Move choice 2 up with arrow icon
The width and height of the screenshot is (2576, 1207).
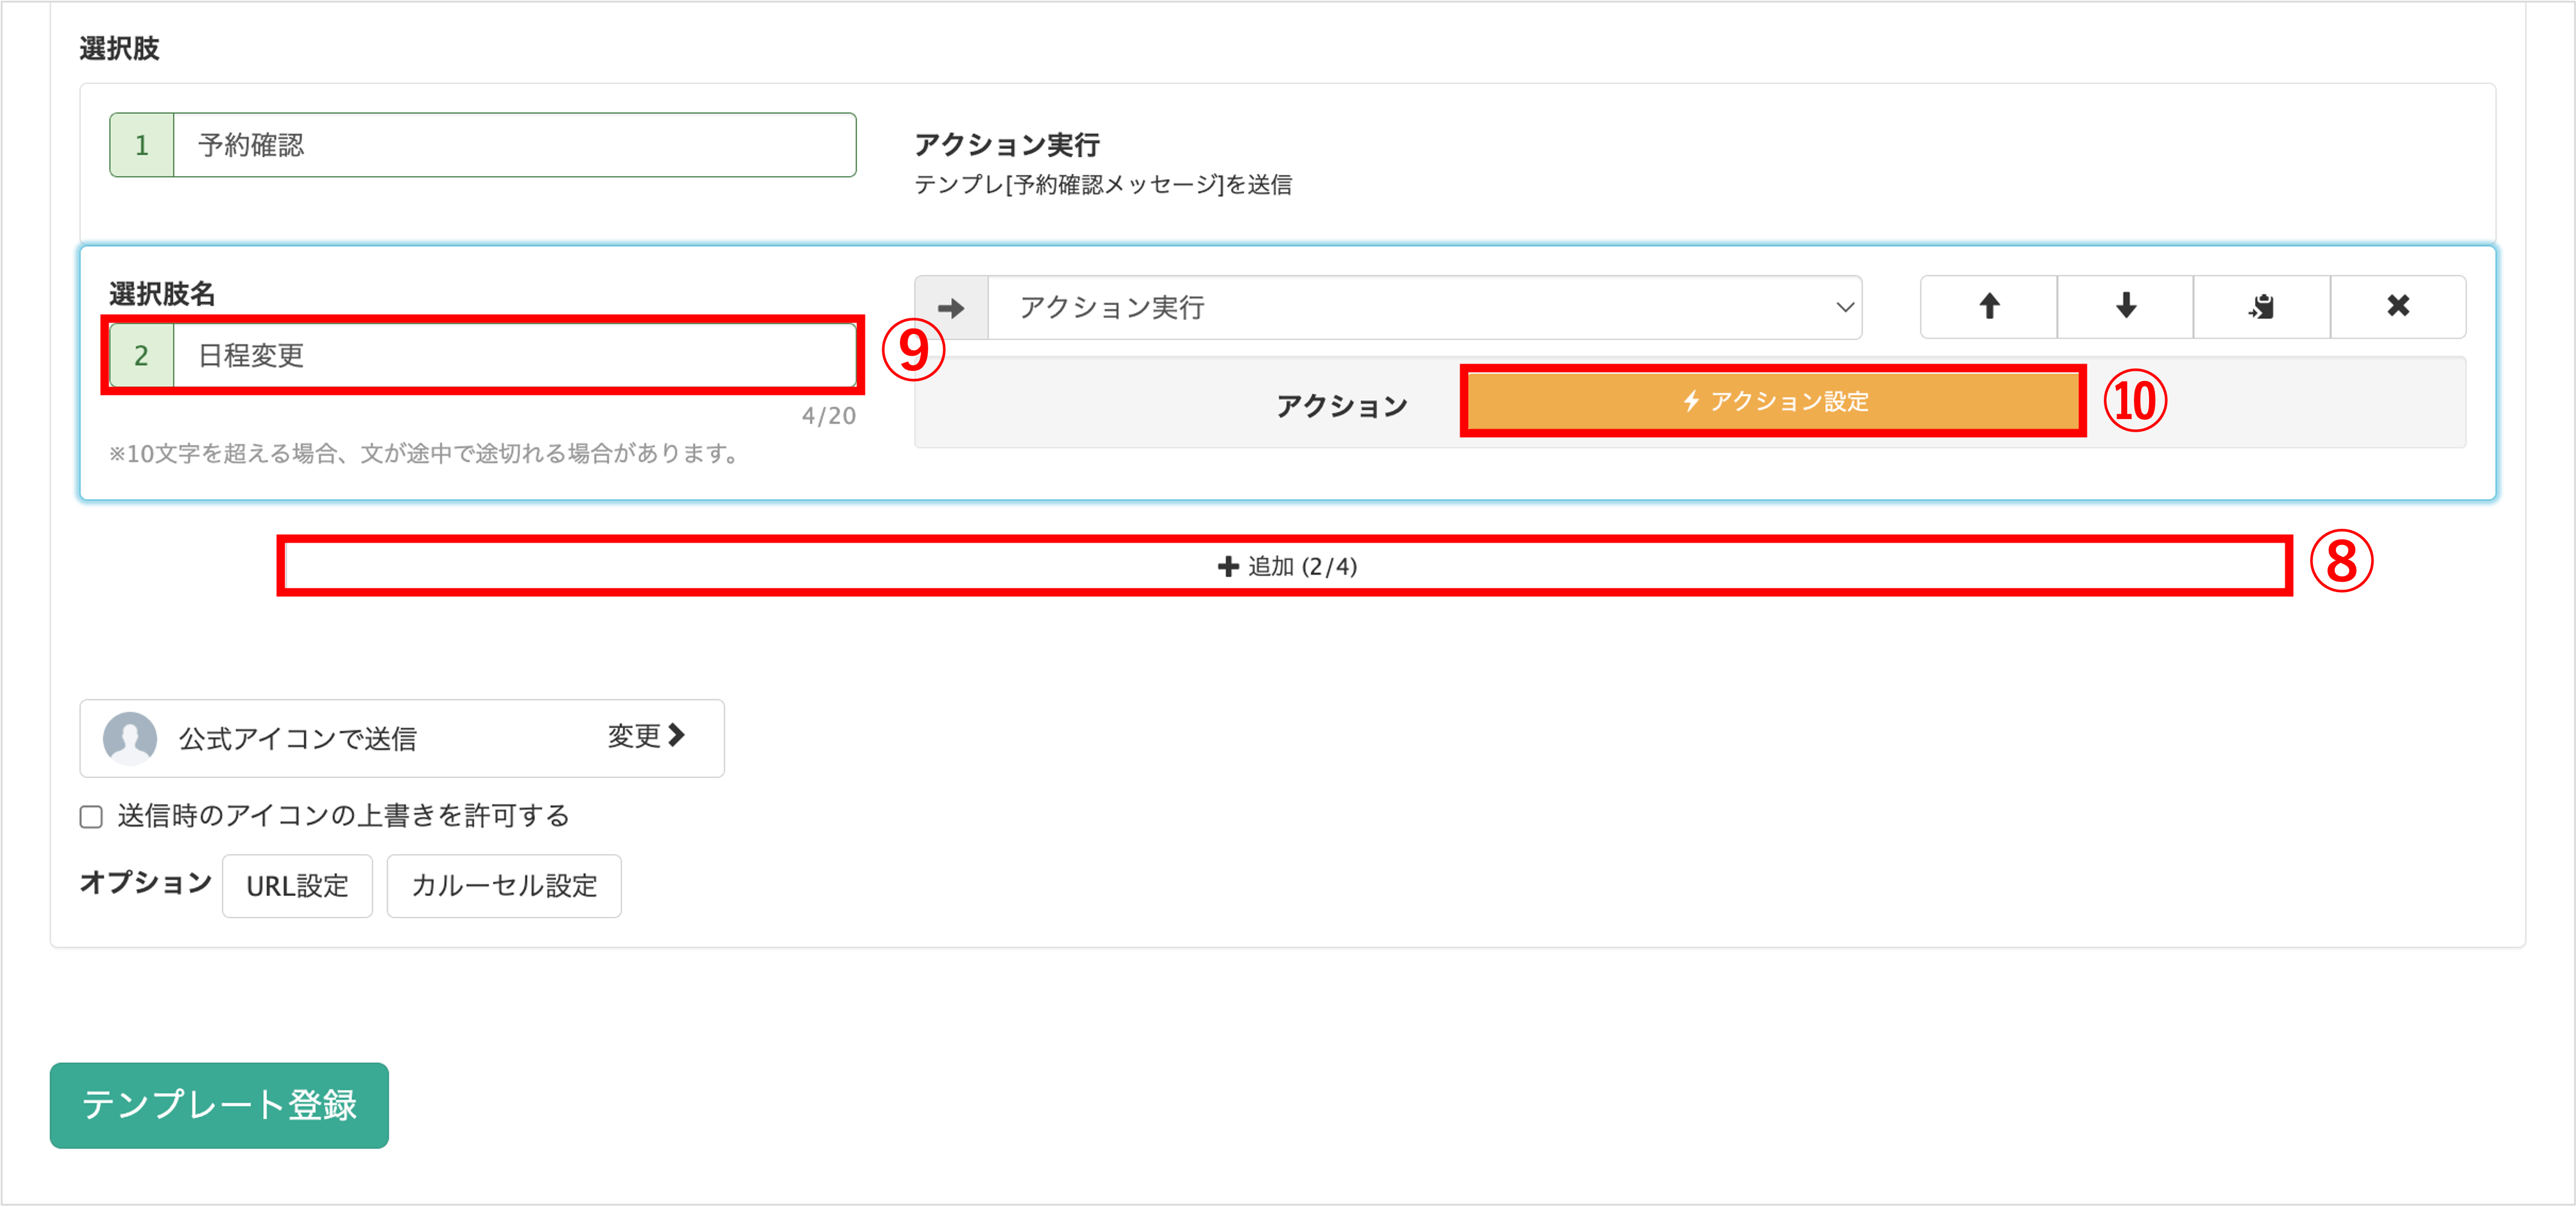1988,307
